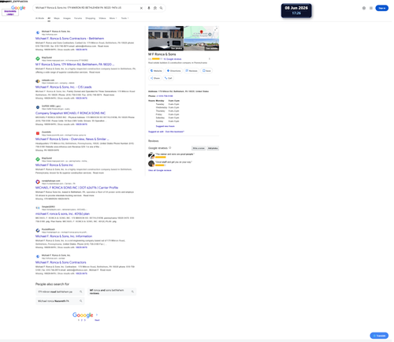Select the All results tab
The image size is (394, 342).
pos(49,18)
